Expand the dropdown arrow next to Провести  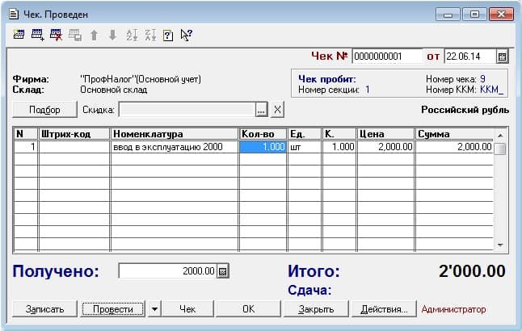click(x=154, y=309)
